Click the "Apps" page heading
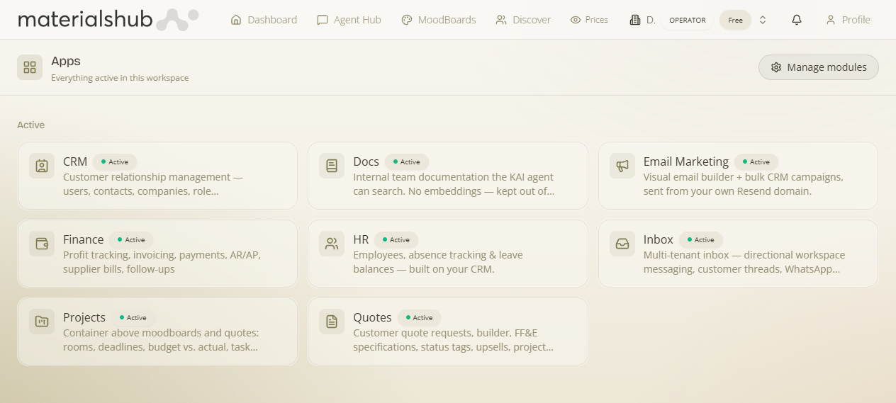Screen dimensions: 896x403 tap(66, 62)
